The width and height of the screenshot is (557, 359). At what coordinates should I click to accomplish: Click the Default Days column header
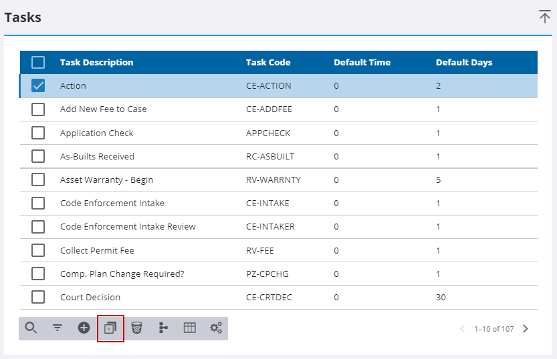463,62
